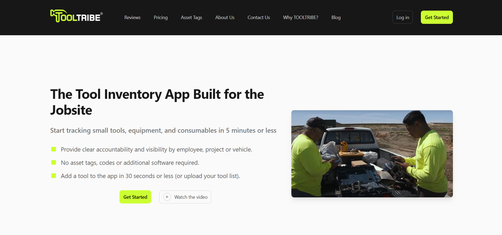Click the green square beside "Provide clear accountability"
The width and height of the screenshot is (502, 235).
pos(54,149)
